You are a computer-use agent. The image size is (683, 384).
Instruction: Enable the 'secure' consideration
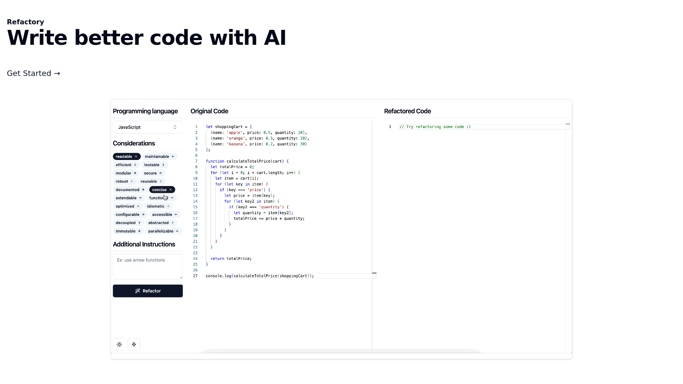(153, 173)
